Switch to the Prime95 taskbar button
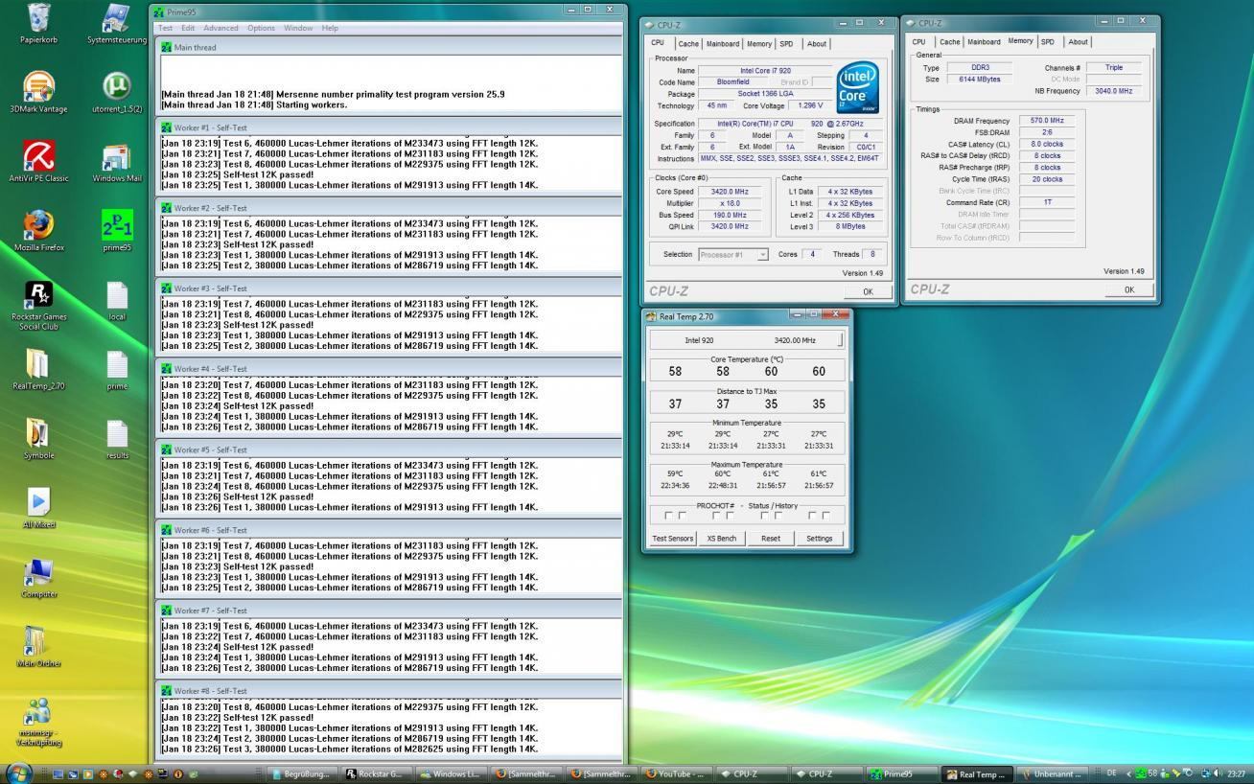 tap(901, 774)
